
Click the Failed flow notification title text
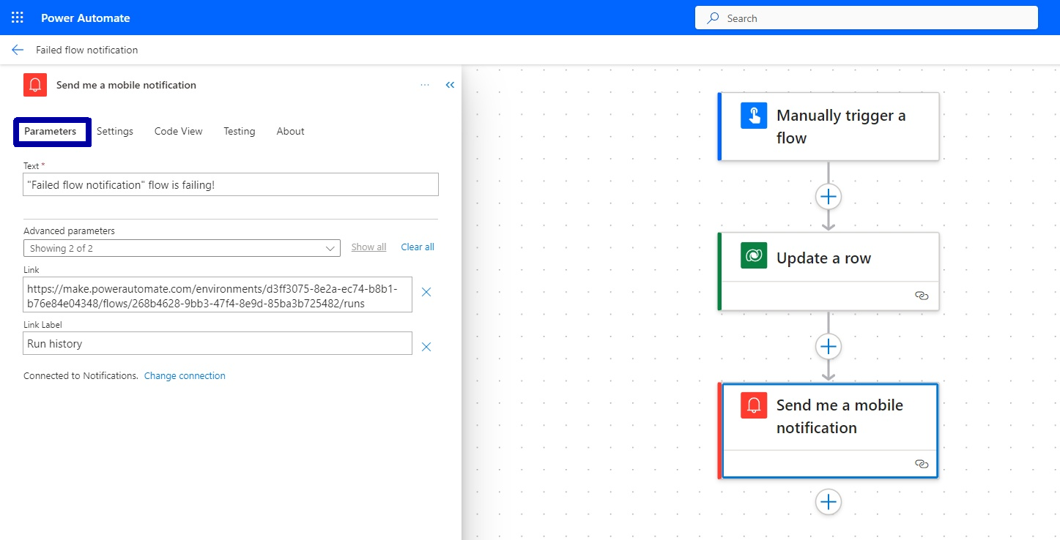(87, 50)
